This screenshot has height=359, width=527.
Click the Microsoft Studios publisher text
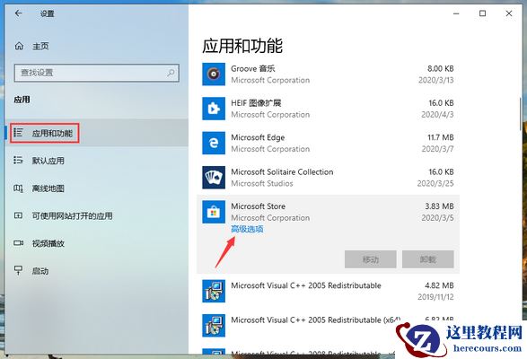(x=262, y=183)
